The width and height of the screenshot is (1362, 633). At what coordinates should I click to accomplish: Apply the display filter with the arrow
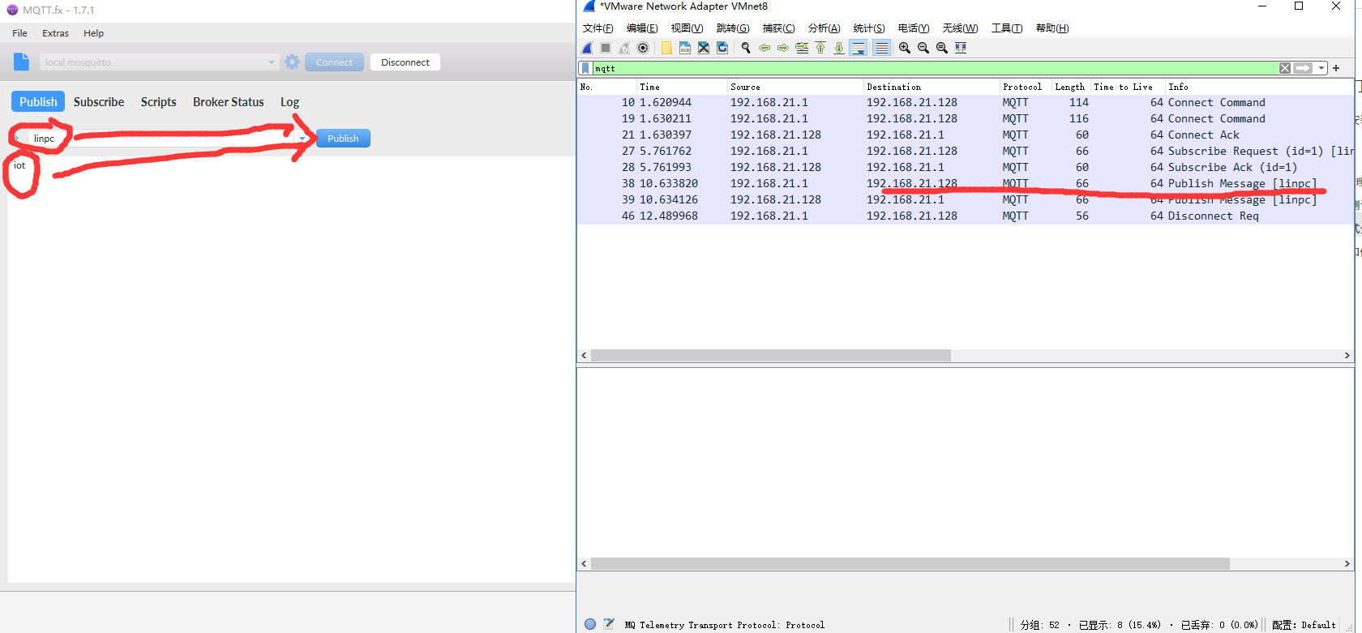pos(1303,68)
